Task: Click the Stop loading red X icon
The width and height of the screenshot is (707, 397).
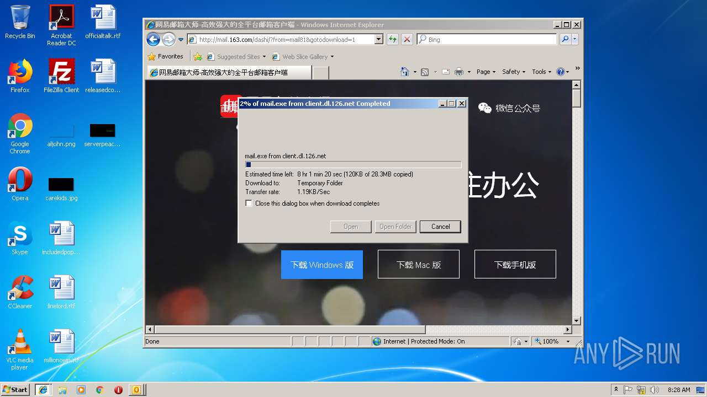Action: click(x=407, y=39)
